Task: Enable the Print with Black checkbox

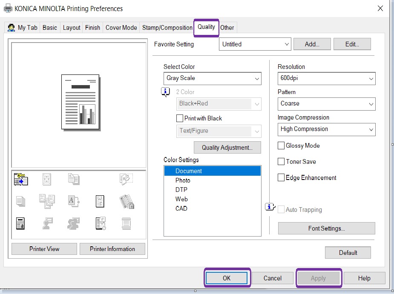Action: click(x=180, y=118)
